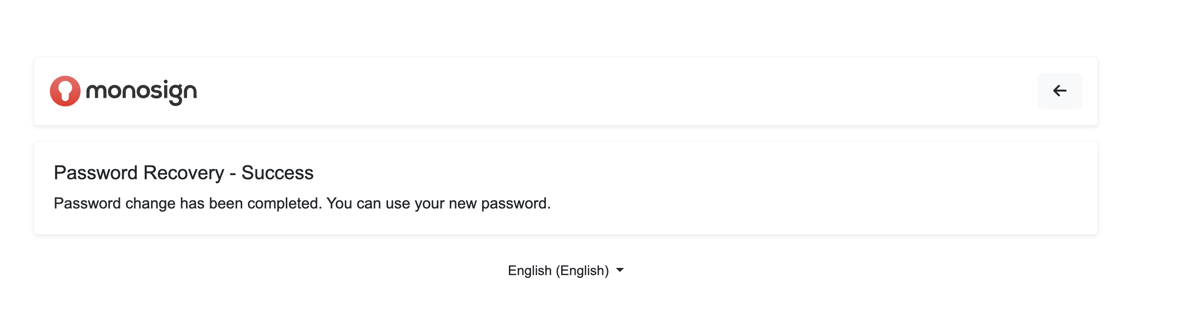Click the small caret beside English (English)
The width and height of the screenshot is (1177, 324).
(x=620, y=270)
